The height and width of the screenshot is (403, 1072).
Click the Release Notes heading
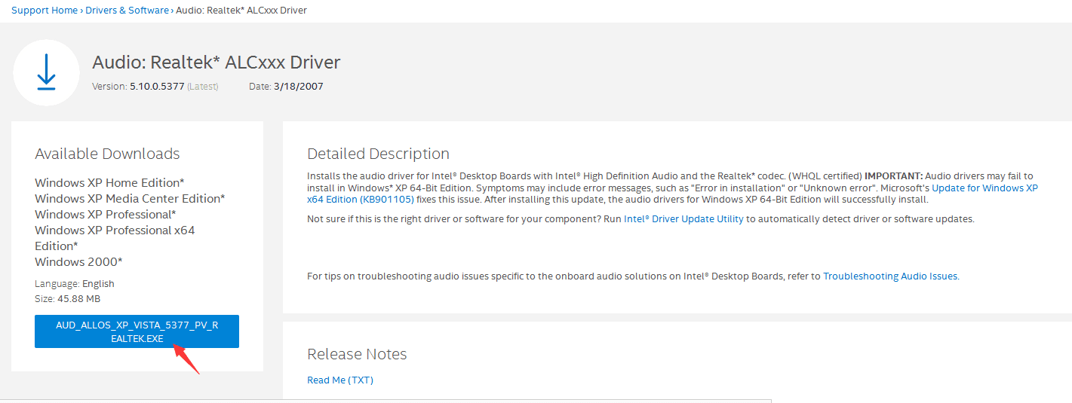click(357, 354)
